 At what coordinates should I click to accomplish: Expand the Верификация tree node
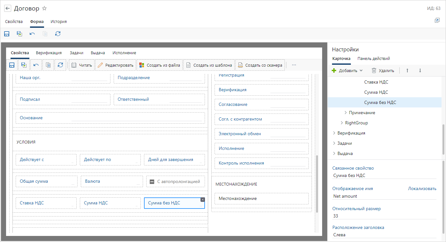tap(334, 133)
